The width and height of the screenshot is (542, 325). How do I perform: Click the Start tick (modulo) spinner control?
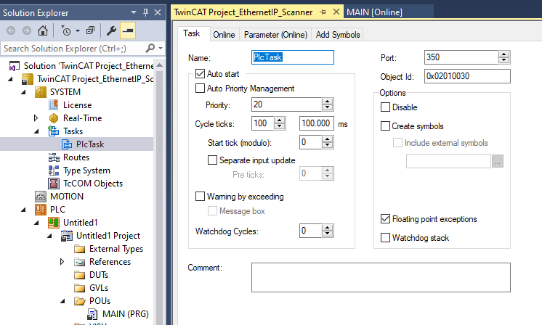[327, 142]
